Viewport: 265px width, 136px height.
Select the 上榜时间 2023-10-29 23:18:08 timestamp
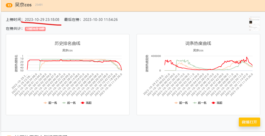click(x=42, y=20)
